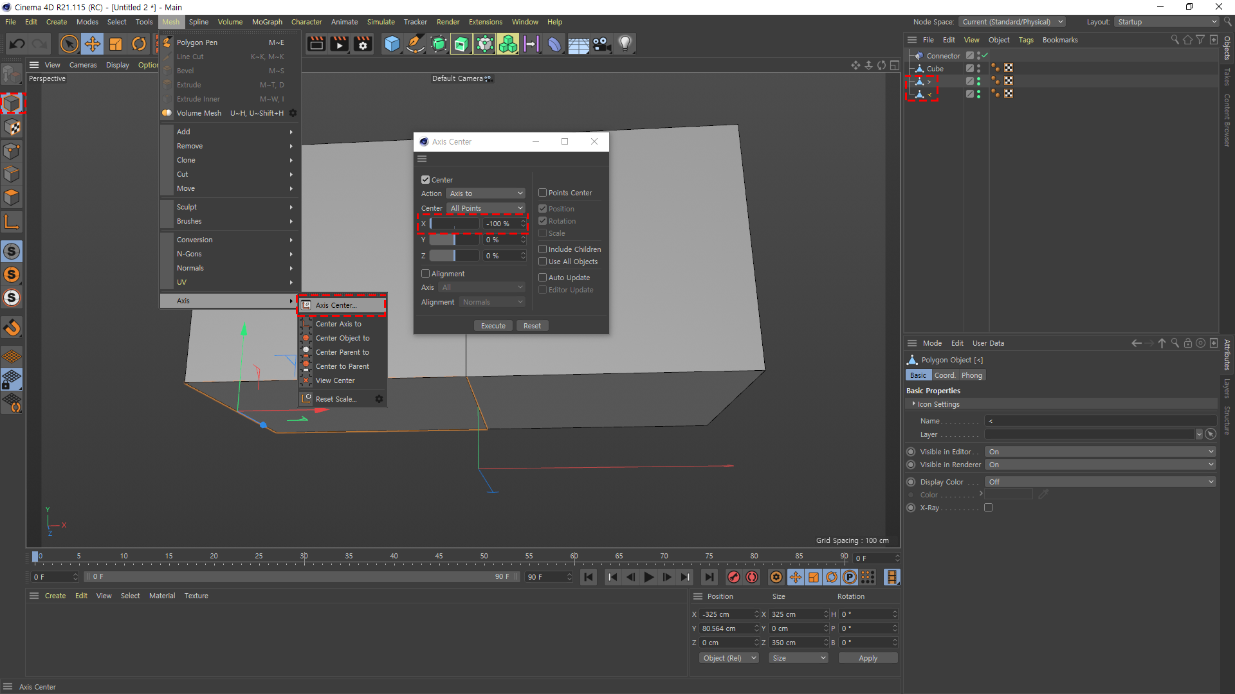This screenshot has height=694, width=1235.
Task: Click the Rotate tool icon
Action: tap(139, 44)
